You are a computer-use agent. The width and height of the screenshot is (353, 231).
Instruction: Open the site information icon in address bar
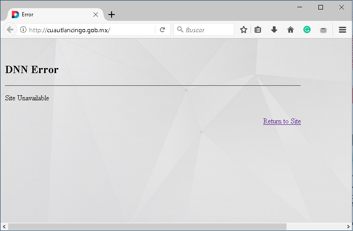coord(23,29)
